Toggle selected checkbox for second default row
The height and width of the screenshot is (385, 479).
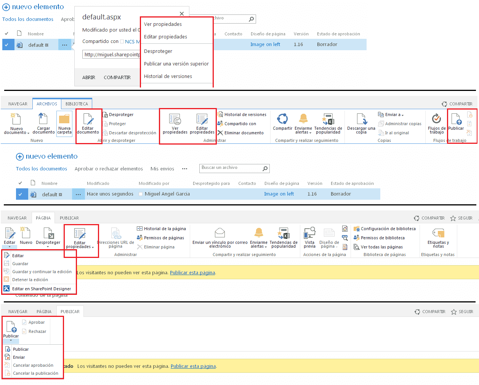click(x=20, y=194)
